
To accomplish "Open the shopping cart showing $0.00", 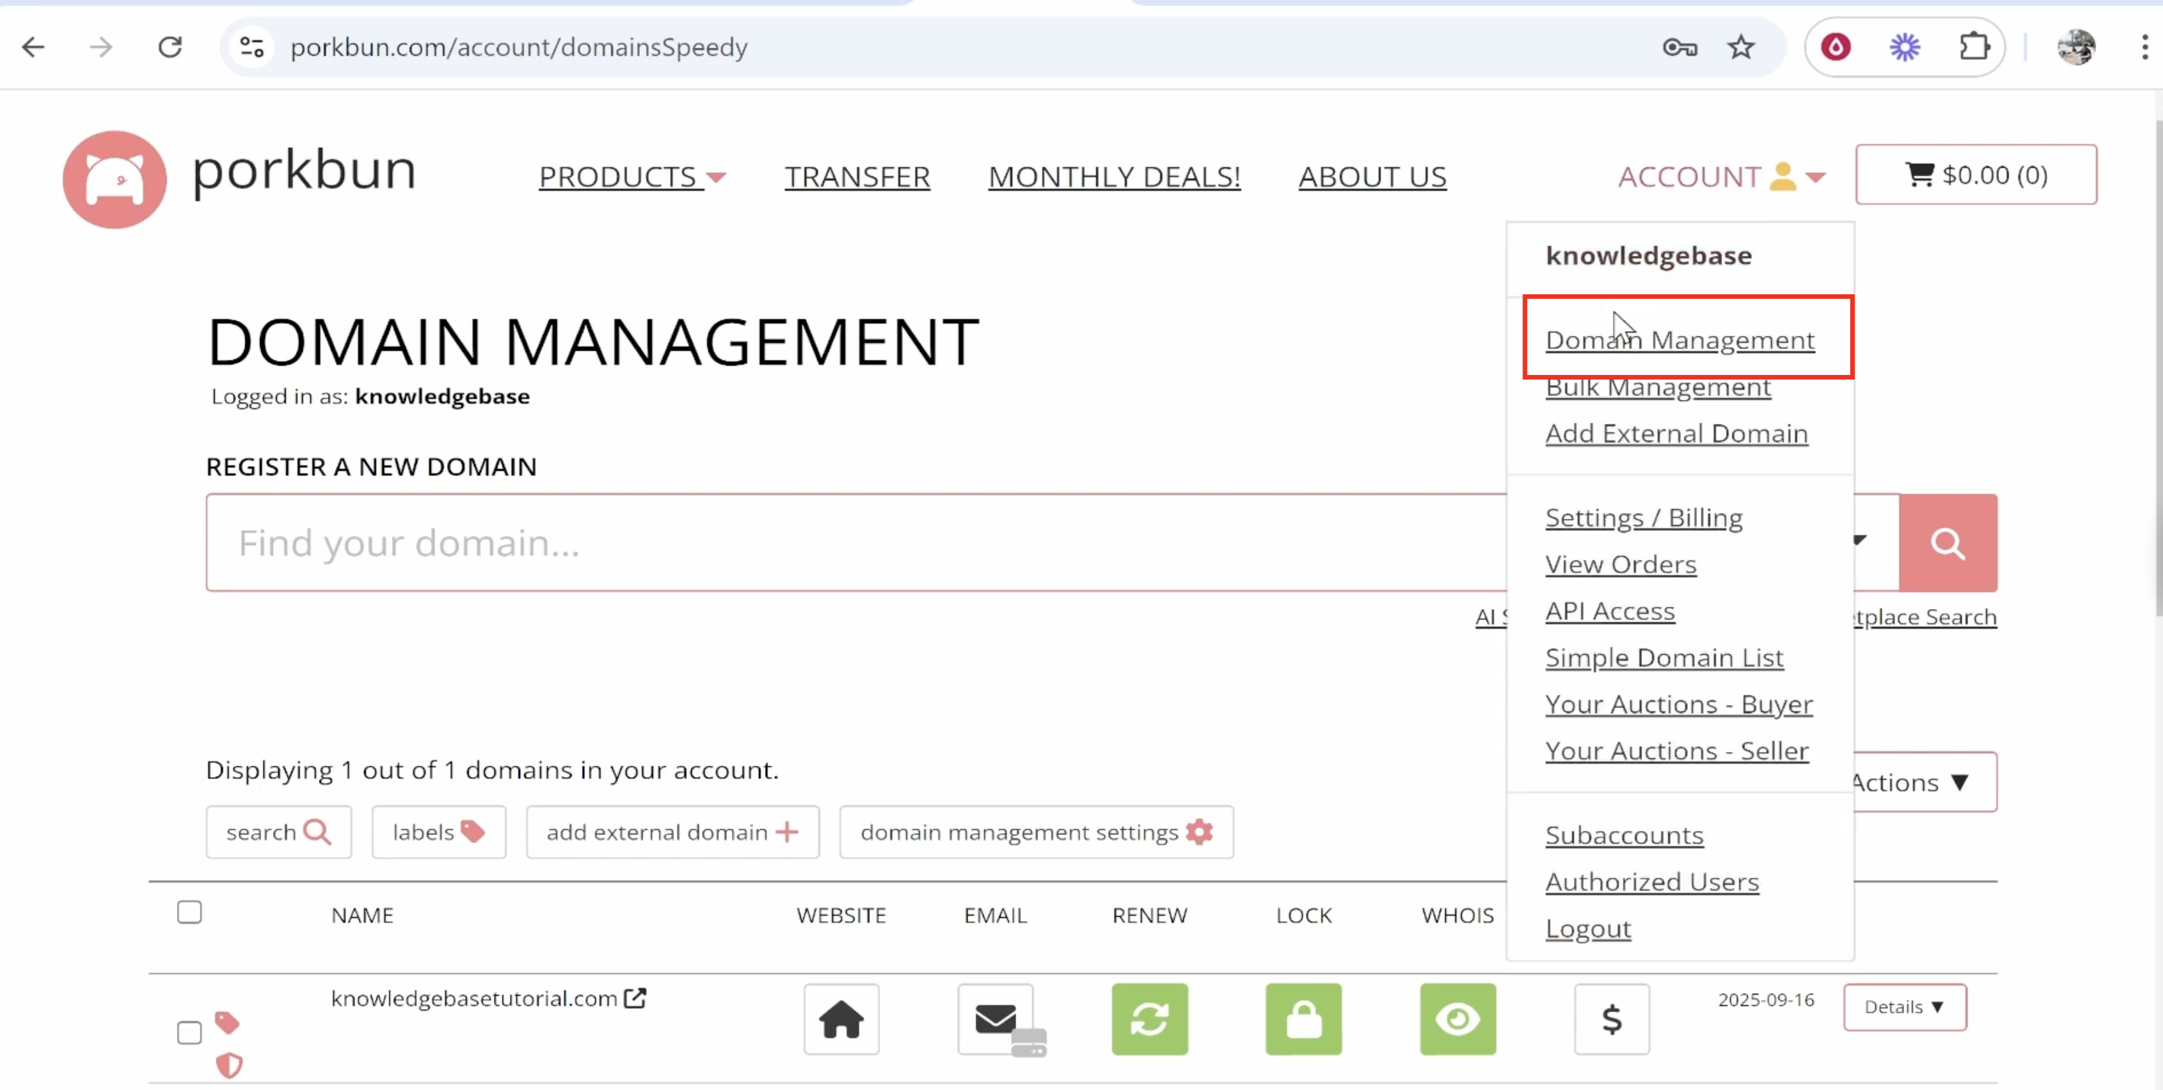I will 1975,175.
